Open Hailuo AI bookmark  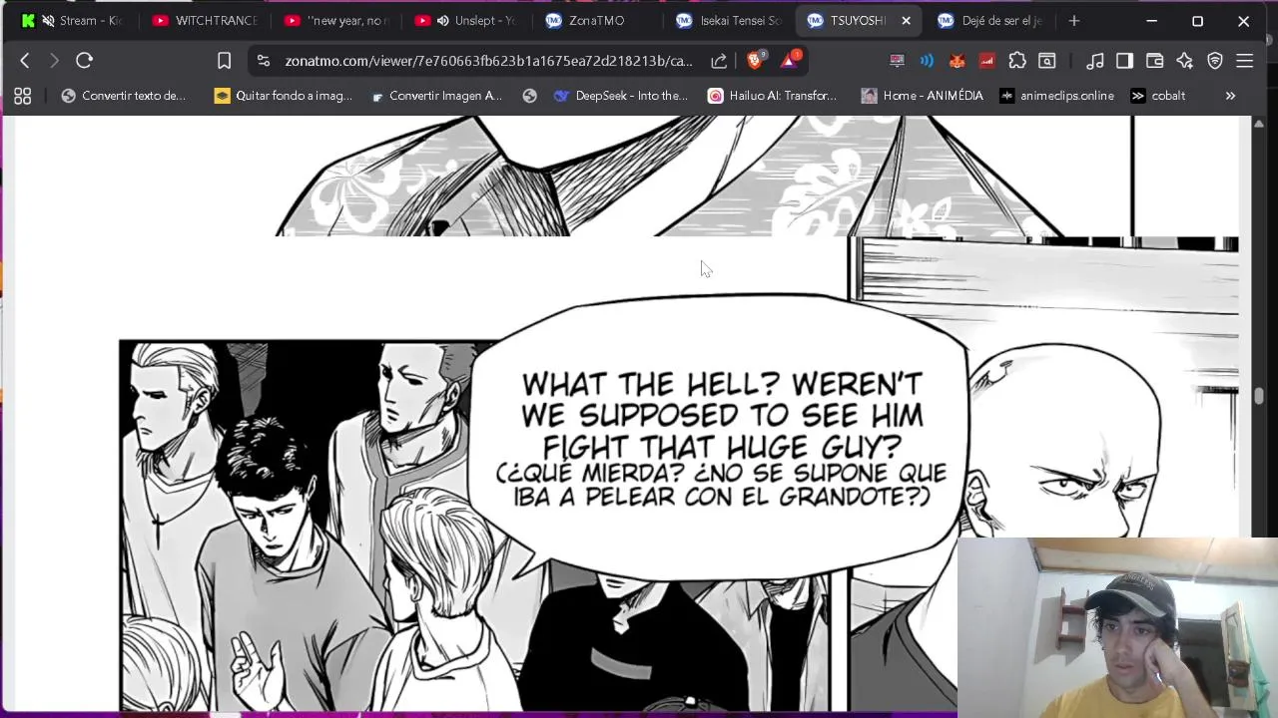[x=772, y=96]
